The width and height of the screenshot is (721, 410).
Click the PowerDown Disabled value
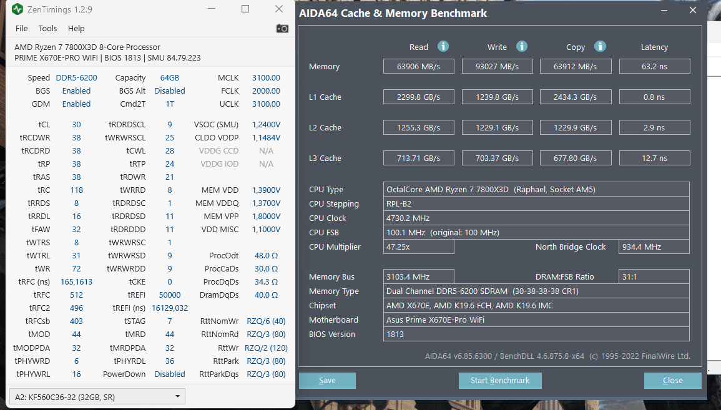point(170,374)
